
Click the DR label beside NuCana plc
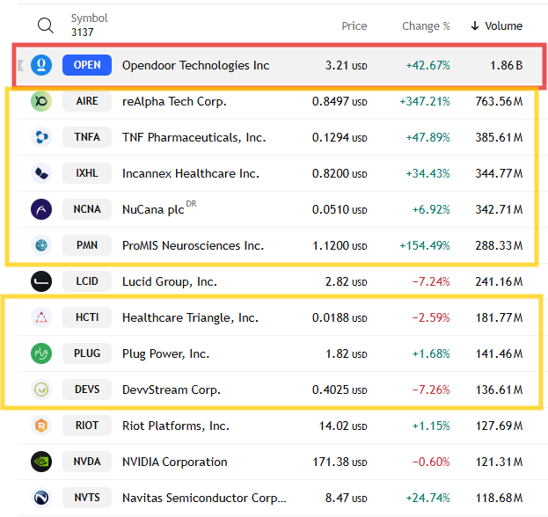click(x=191, y=204)
